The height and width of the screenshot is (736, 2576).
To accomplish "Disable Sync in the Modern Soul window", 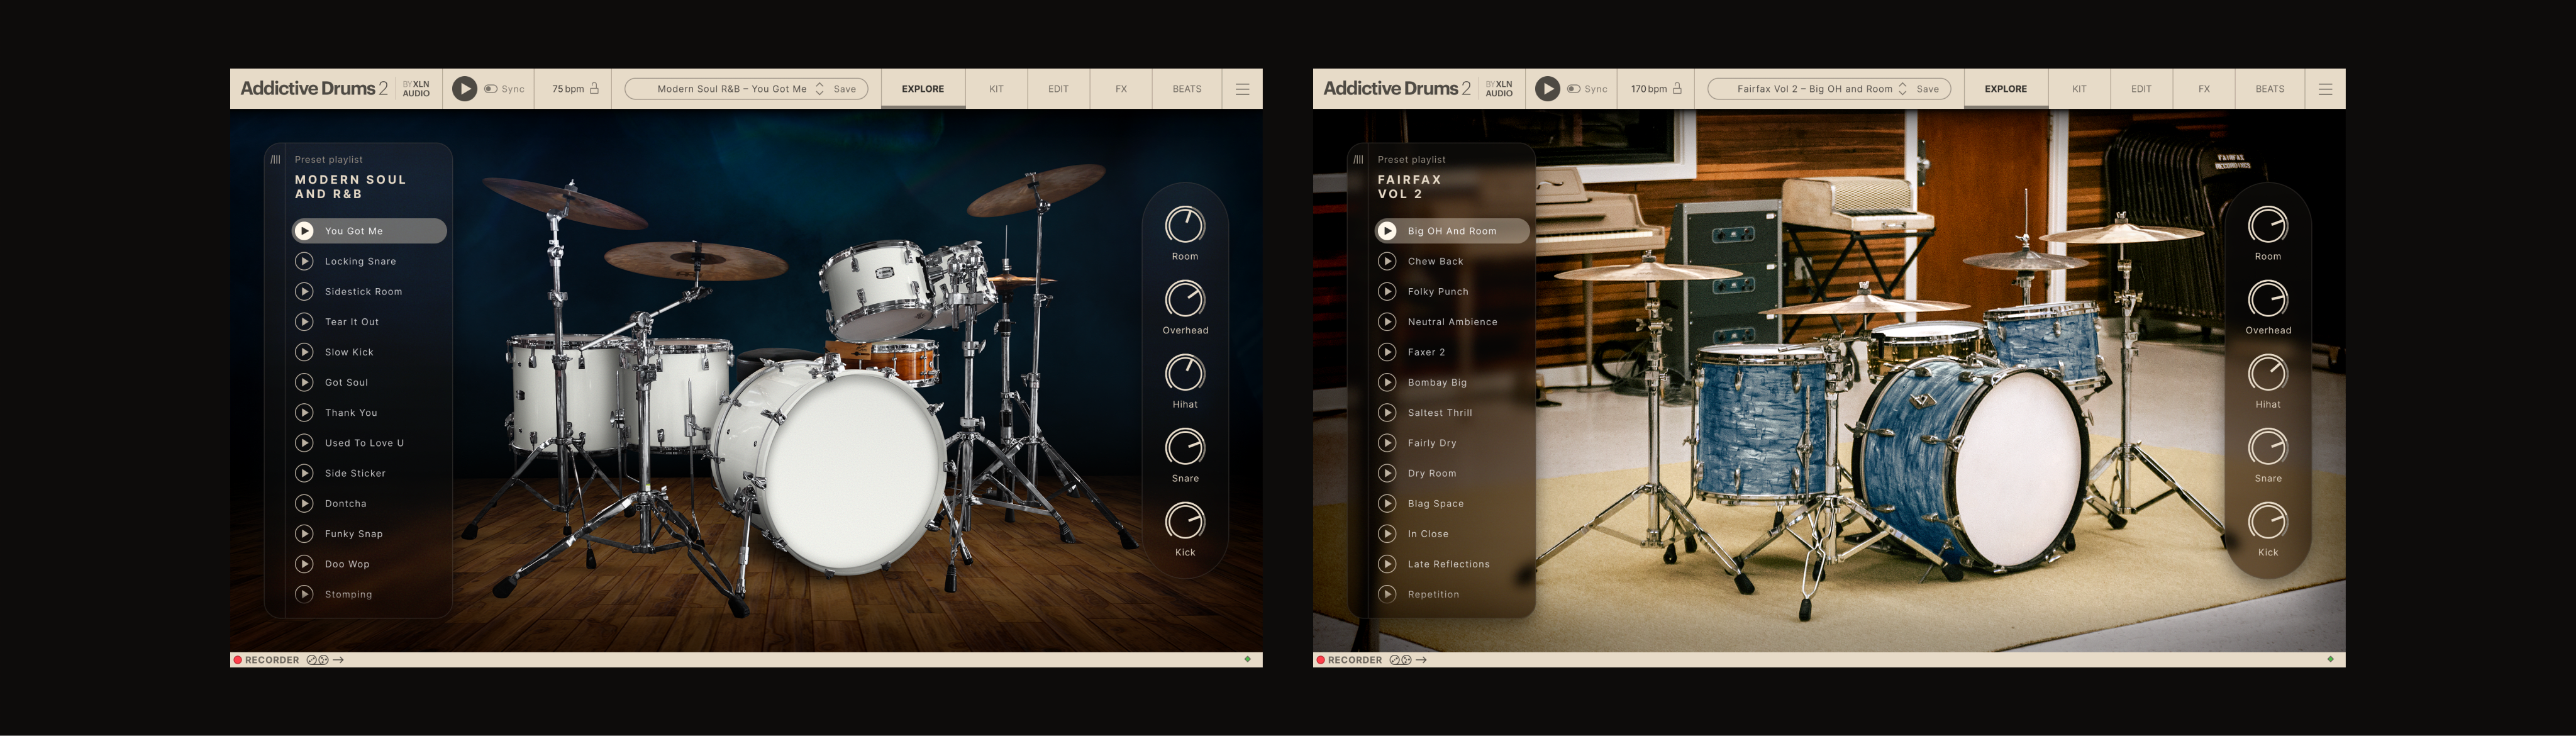I will click(x=492, y=88).
